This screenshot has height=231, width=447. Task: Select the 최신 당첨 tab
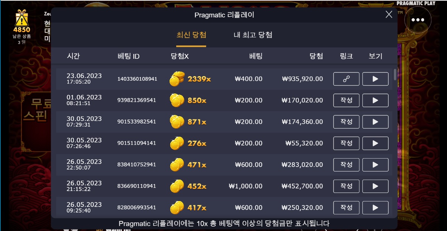(191, 35)
